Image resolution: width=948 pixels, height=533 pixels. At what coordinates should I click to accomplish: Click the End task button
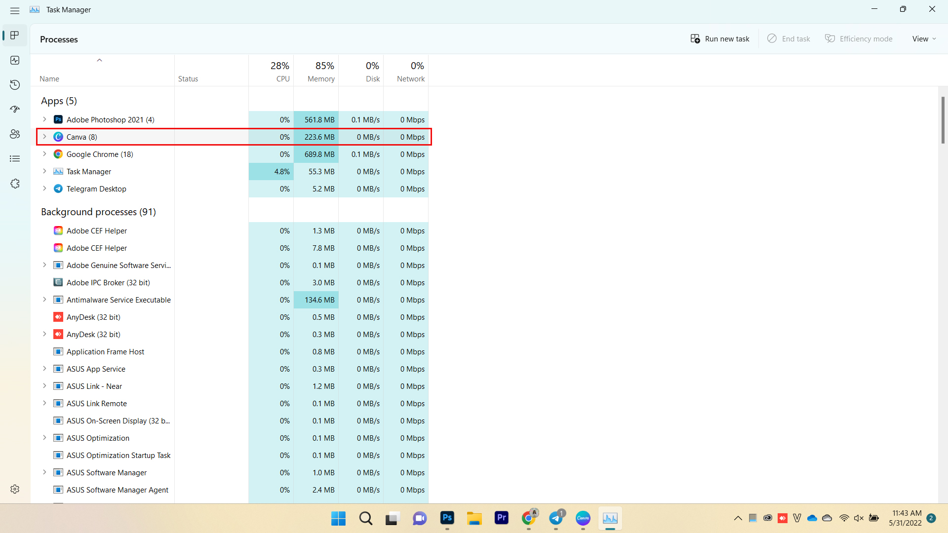[x=789, y=39]
